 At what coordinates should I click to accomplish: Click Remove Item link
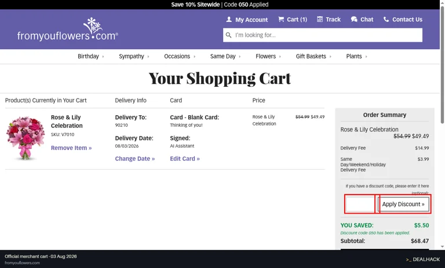coord(71,148)
